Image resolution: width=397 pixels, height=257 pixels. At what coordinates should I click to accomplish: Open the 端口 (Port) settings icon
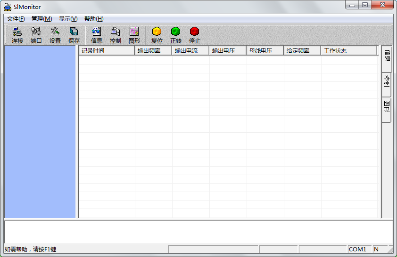point(36,35)
